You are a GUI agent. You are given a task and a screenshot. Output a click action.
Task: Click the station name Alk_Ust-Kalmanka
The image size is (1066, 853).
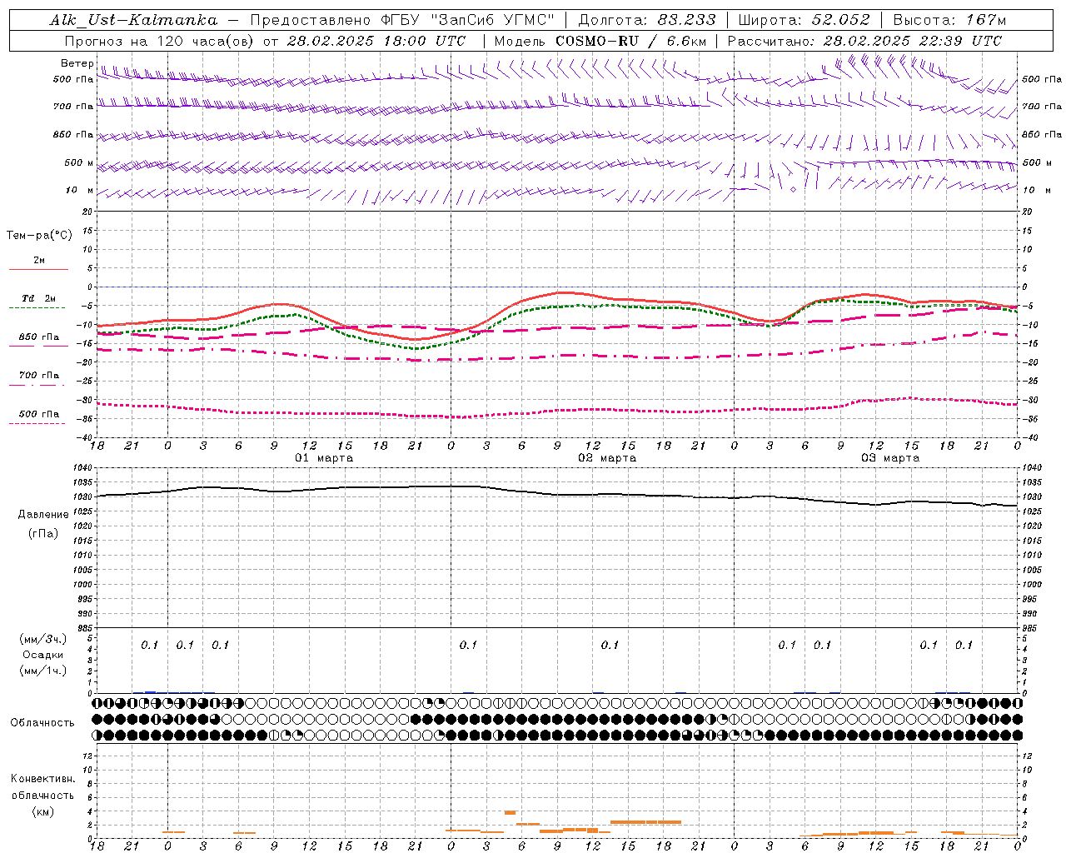[x=133, y=20]
